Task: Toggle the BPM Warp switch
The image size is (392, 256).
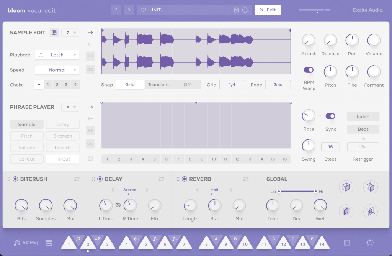Action: (309, 70)
